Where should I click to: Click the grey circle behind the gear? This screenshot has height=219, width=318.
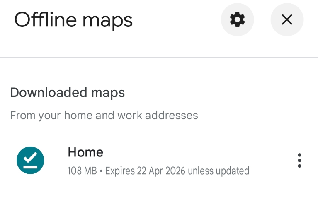(x=237, y=19)
